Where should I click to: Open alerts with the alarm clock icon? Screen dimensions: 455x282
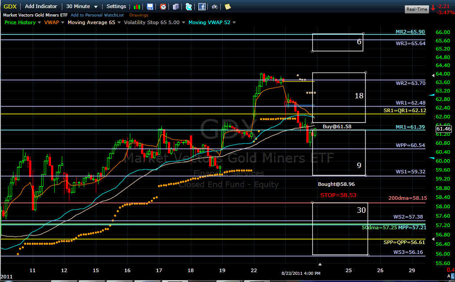pos(163,7)
